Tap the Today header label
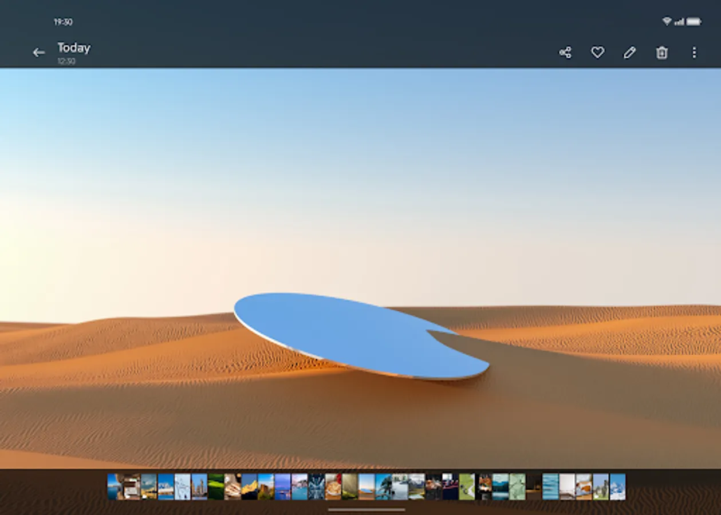The image size is (721, 515). pyautogui.click(x=72, y=48)
